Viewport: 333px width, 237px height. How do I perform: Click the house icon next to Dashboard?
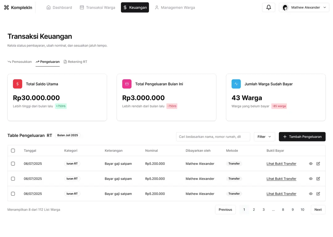coord(48,7)
